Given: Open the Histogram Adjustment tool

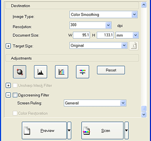Looking at the screenshot, I should point(40,72).
